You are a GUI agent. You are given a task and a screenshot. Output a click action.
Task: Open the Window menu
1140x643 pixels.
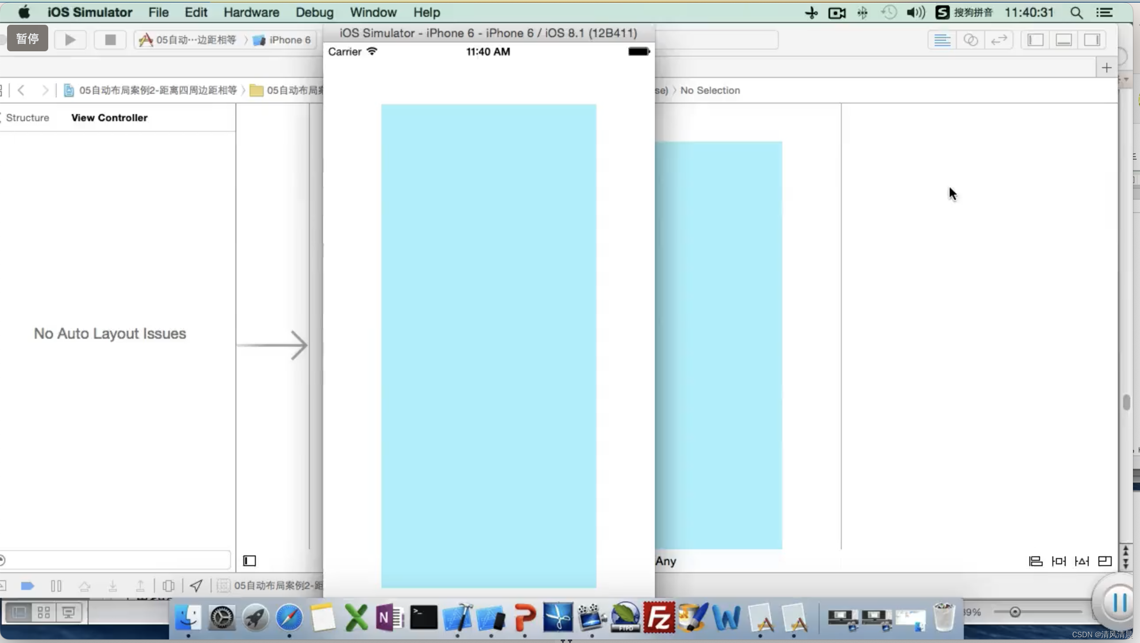click(x=374, y=12)
